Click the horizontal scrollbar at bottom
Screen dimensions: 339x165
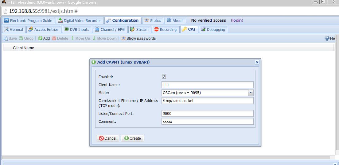[x=166, y=158]
